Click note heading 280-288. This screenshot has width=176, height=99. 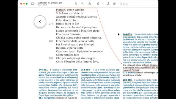128,80
